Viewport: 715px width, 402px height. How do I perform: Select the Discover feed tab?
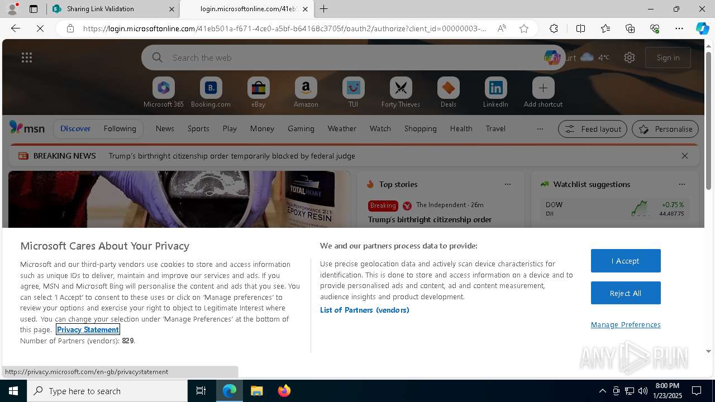(x=75, y=129)
